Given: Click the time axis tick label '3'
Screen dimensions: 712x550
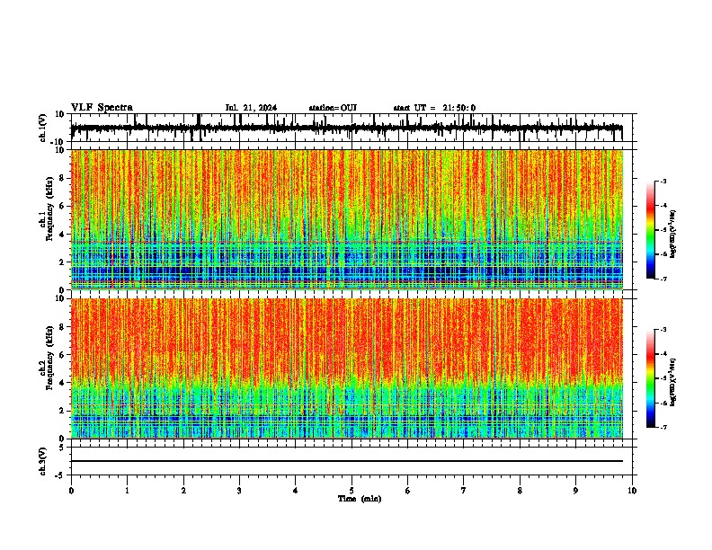Looking at the screenshot, I should pos(239,491).
